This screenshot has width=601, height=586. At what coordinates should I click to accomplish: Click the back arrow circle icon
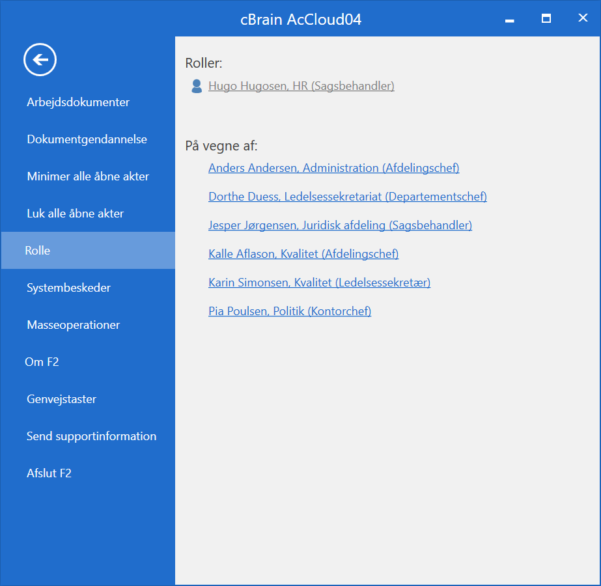pyautogui.click(x=40, y=60)
